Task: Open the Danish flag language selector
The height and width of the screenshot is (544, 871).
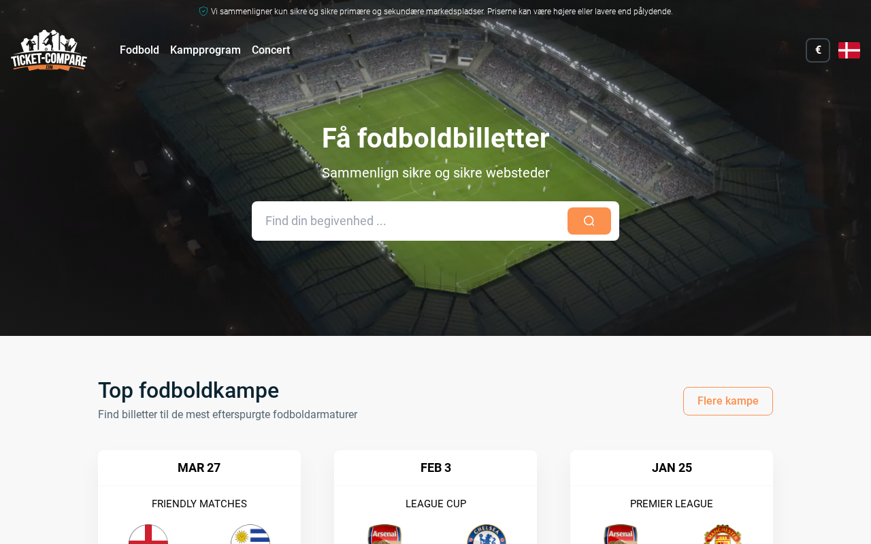Action: (x=849, y=50)
